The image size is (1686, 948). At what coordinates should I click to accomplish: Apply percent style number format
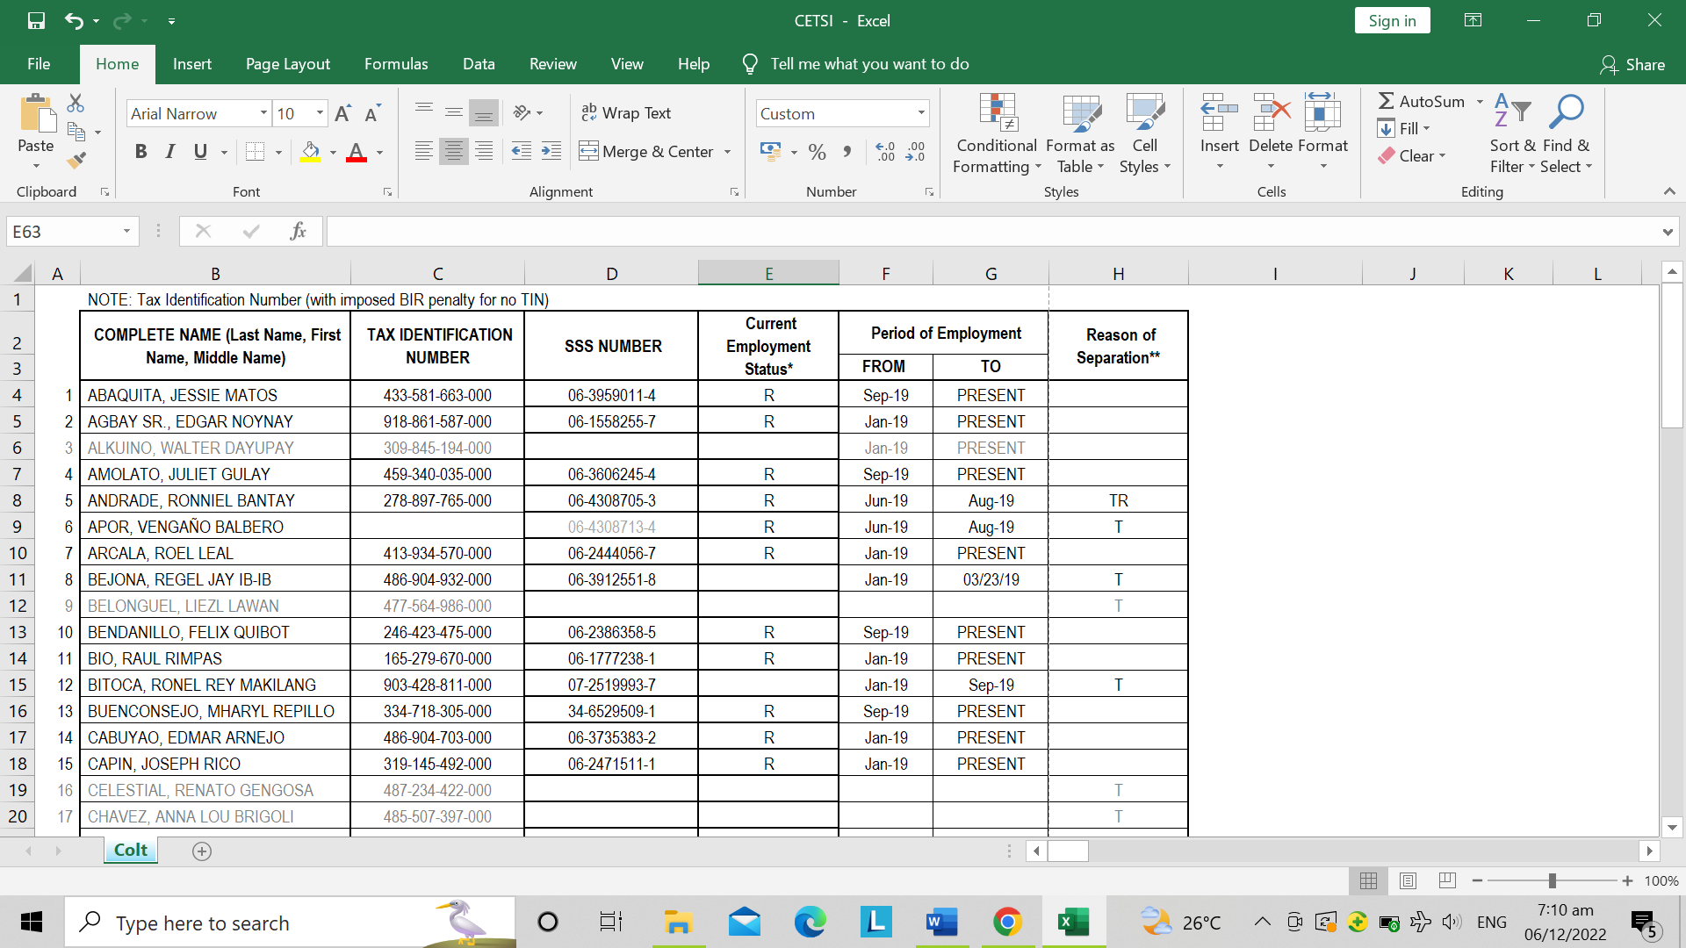[818, 152]
